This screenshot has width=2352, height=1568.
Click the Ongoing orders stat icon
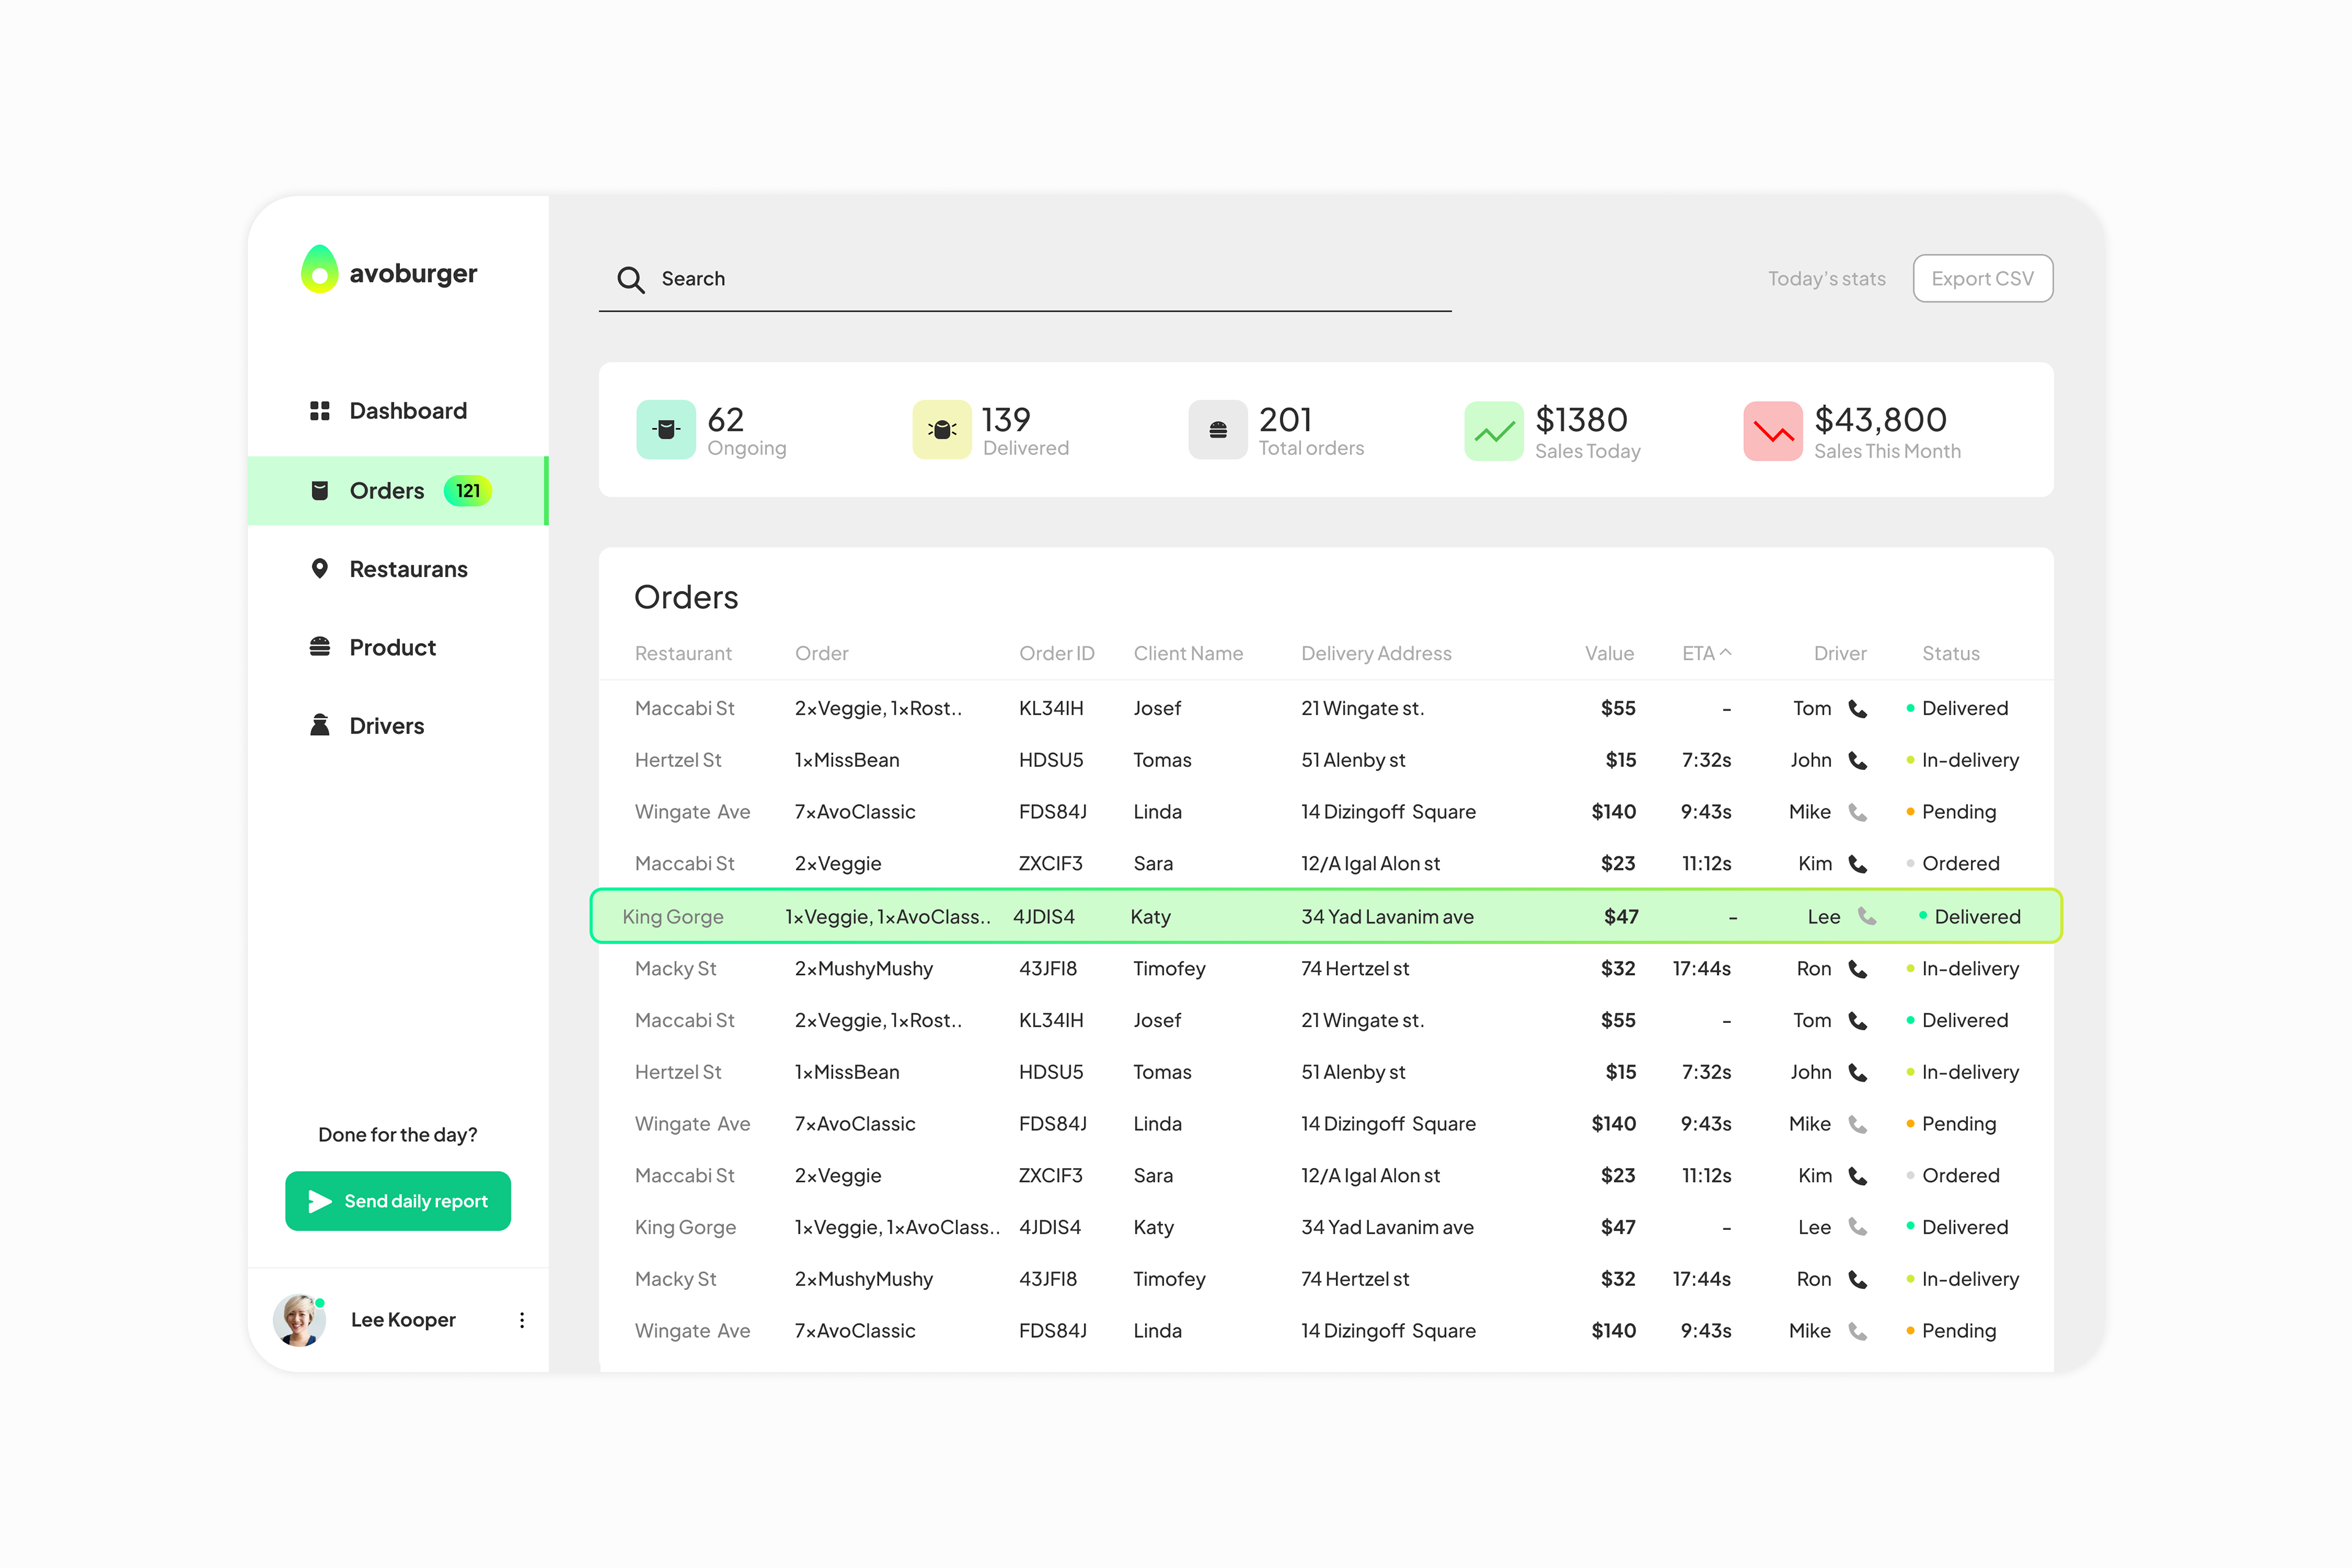(665, 430)
